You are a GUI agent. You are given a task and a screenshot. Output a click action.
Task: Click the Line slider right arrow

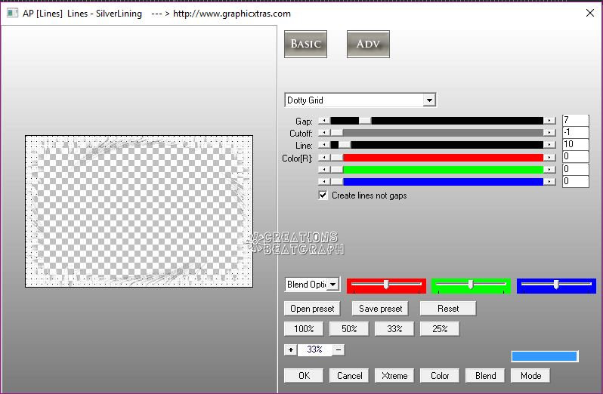550,145
